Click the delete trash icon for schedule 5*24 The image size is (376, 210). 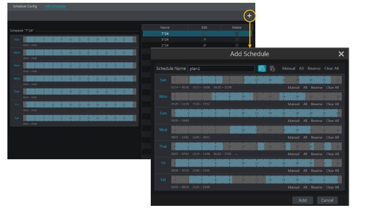point(237,40)
